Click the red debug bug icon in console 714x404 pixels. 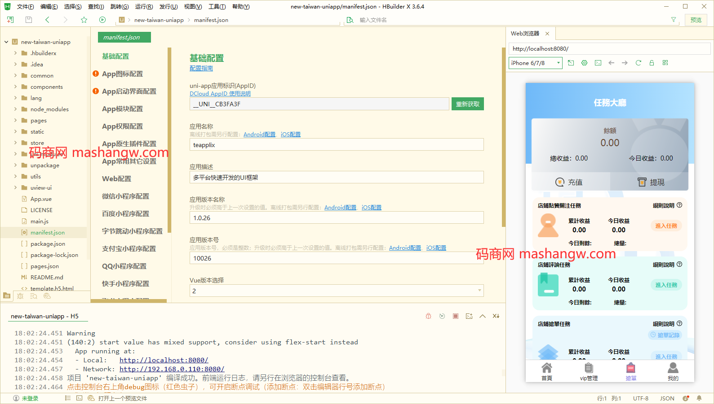click(428, 316)
